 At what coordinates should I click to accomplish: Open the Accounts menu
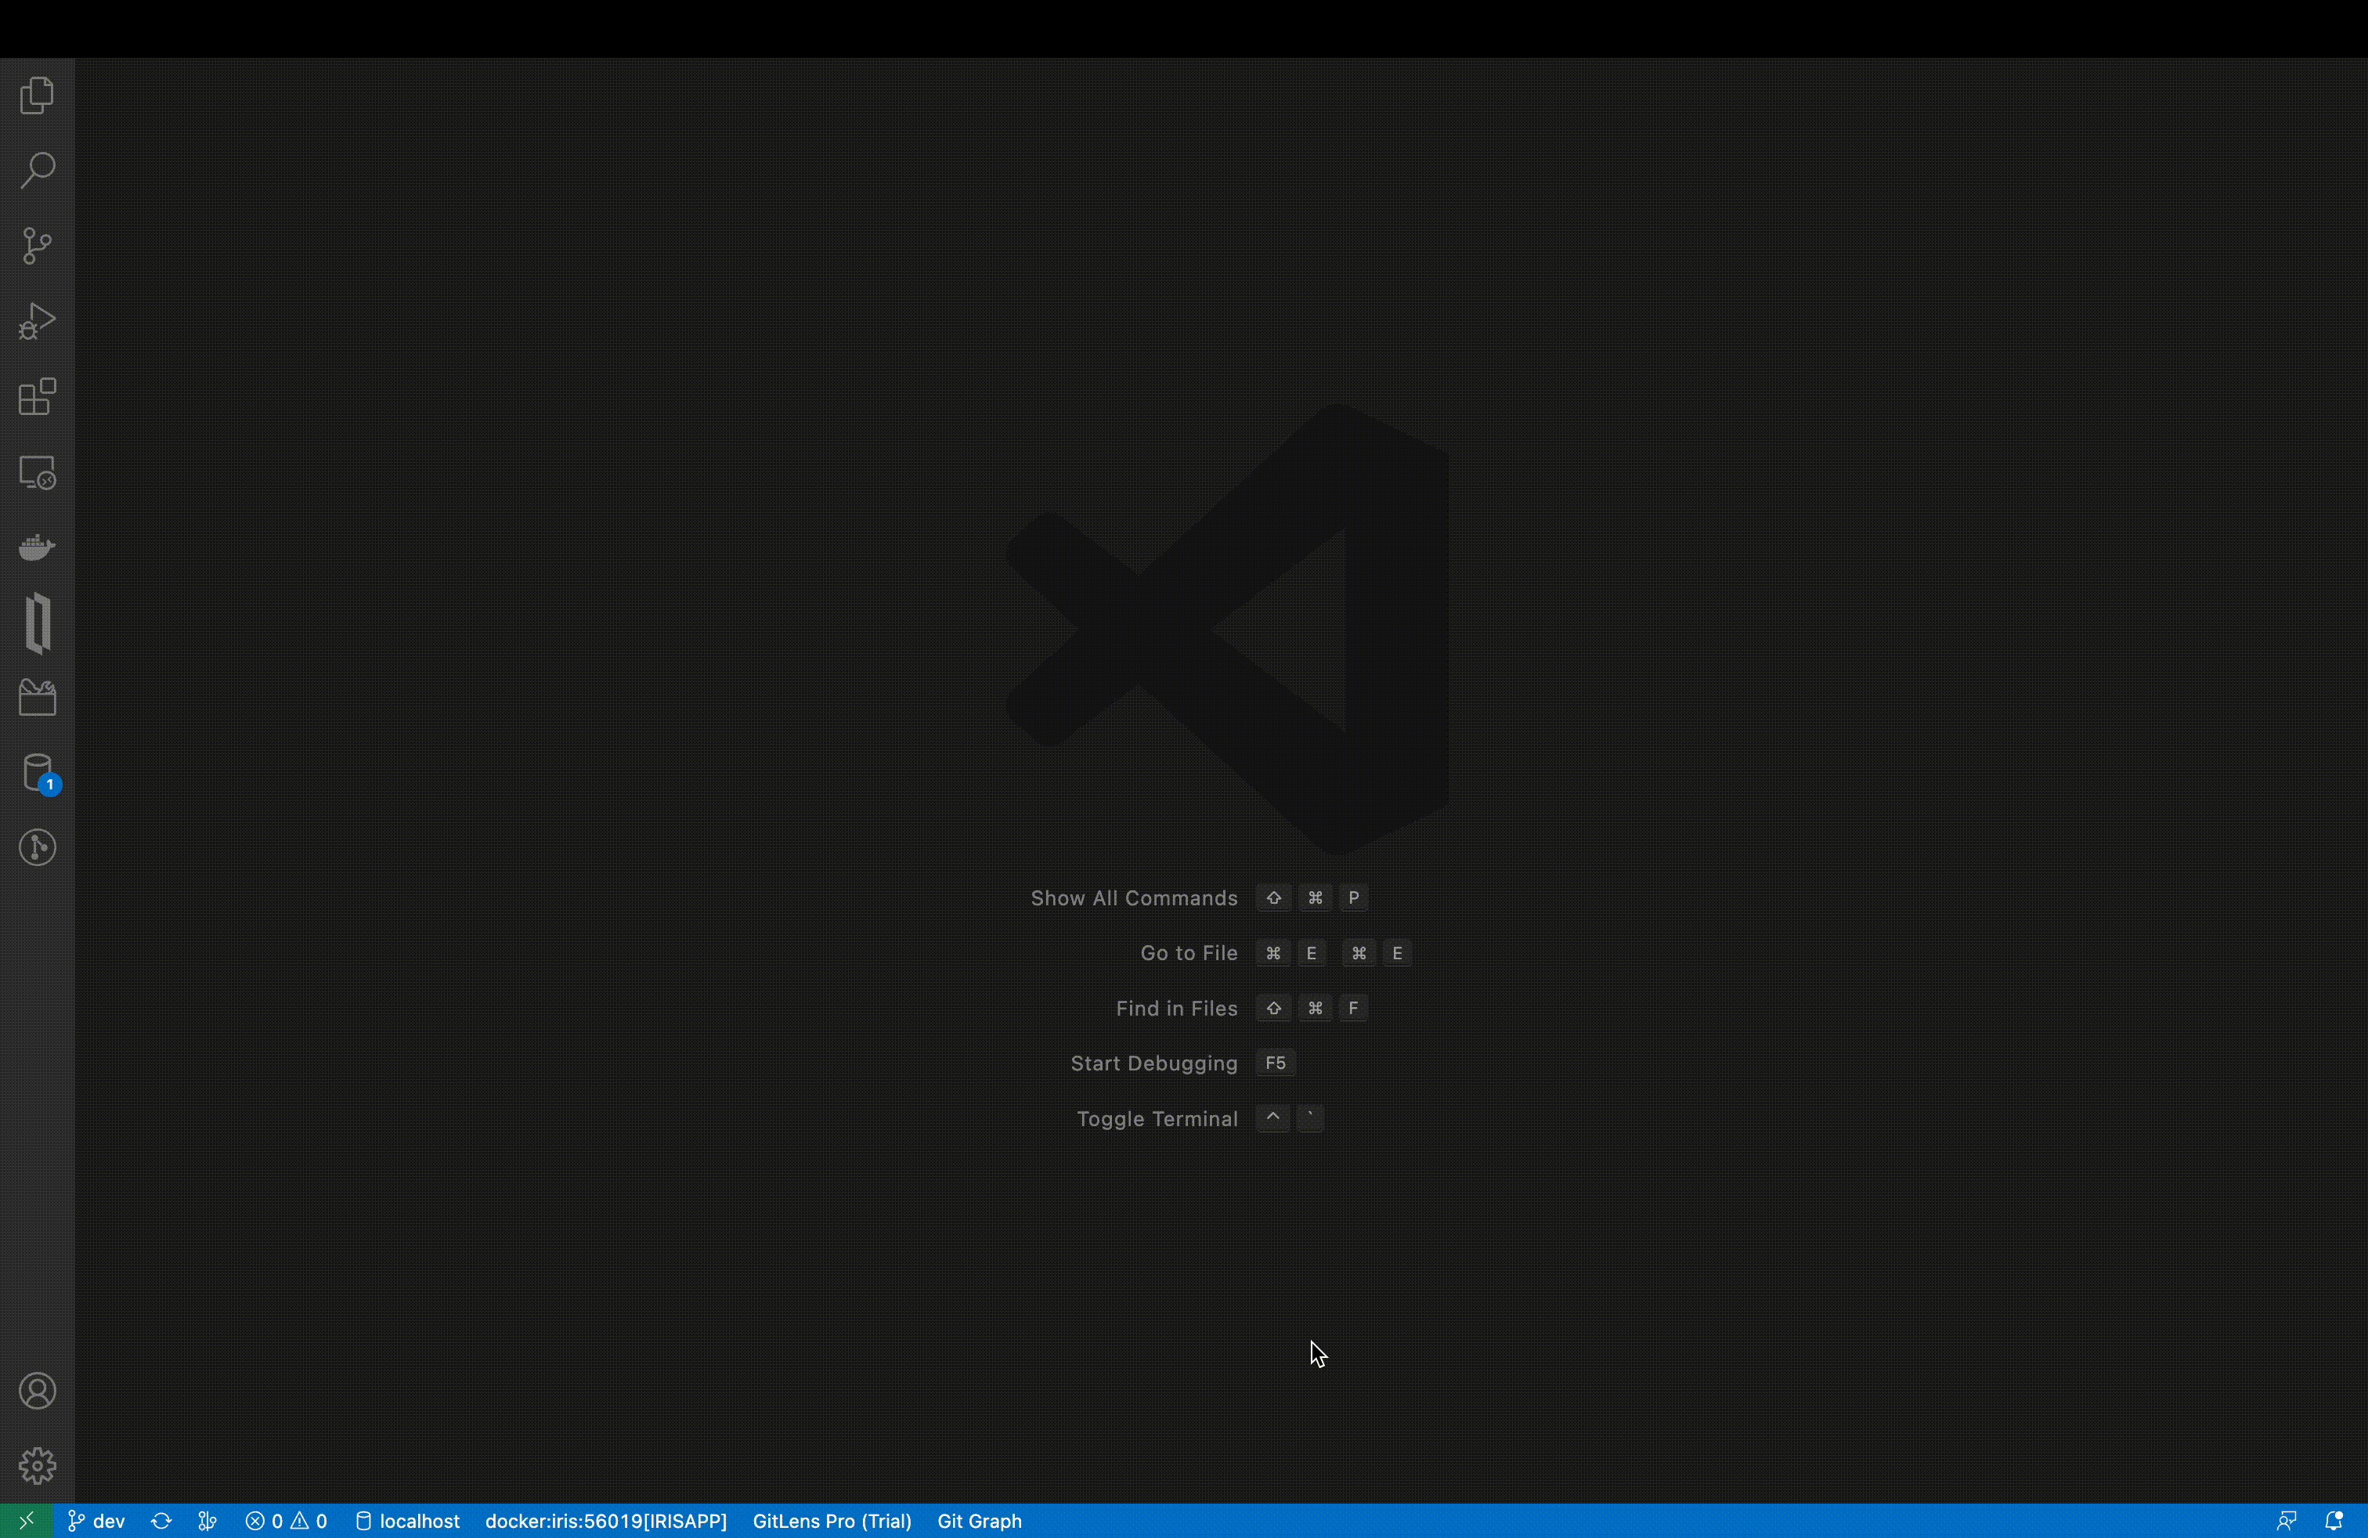tap(38, 1391)
